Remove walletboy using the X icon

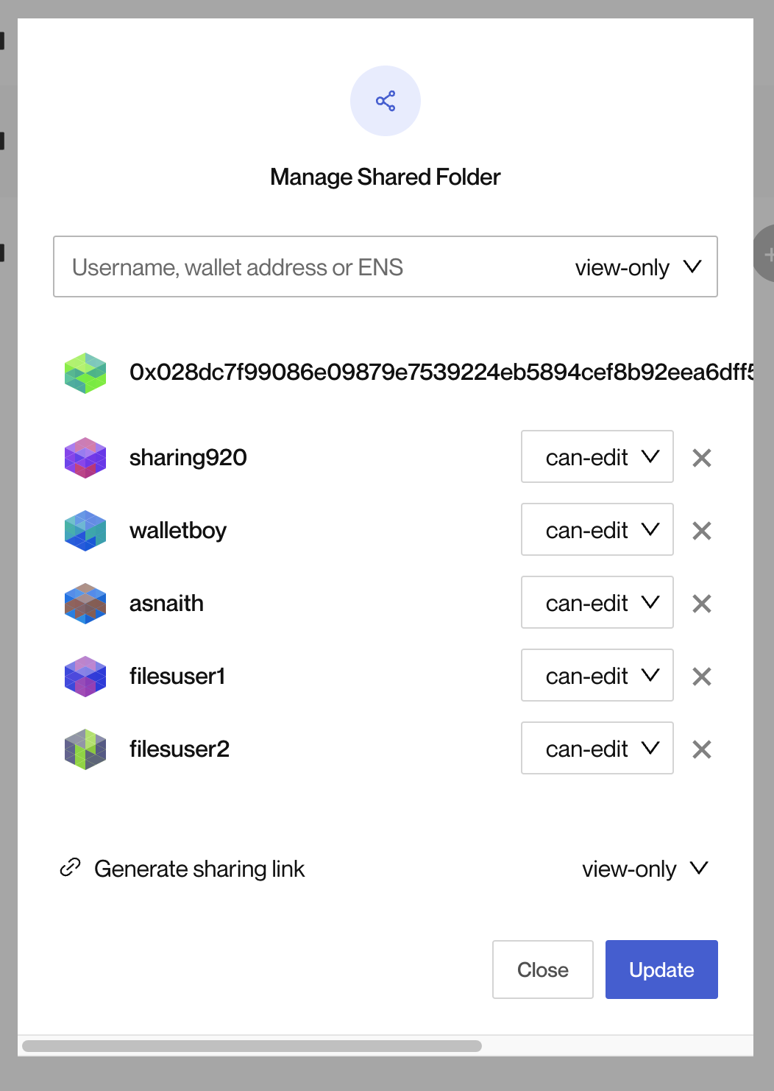point(701,530)
